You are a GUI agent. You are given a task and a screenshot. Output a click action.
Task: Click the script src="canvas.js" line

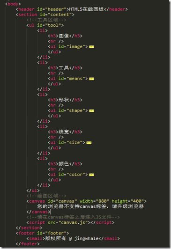[x=70, y=222]
